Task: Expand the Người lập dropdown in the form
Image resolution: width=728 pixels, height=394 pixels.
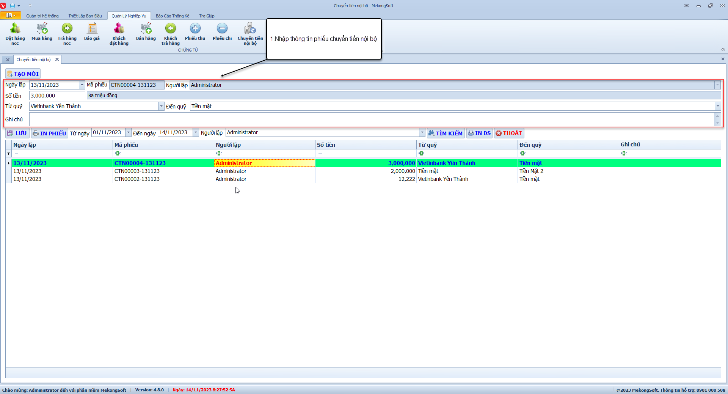Action: tap(717, 85)
